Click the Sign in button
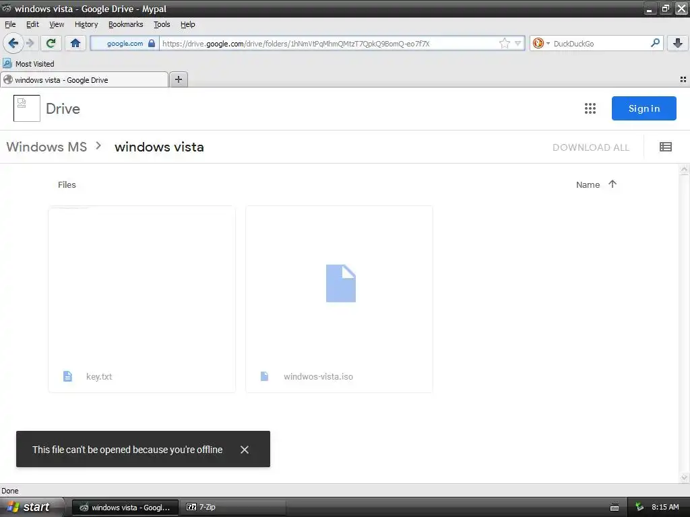Image resolution: width=690 pixels, height=517 pixels. (644, 108)
